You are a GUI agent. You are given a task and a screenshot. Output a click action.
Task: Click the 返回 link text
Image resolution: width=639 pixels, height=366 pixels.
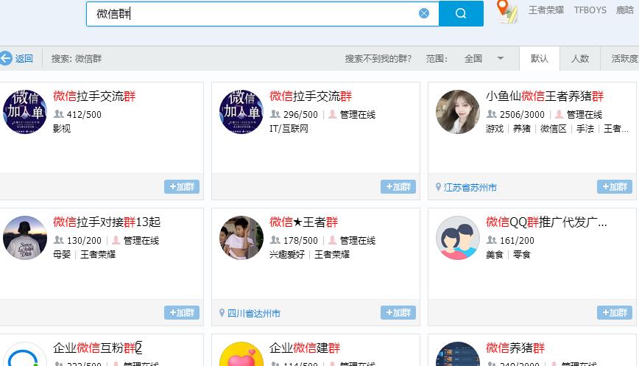pos(24,59)
